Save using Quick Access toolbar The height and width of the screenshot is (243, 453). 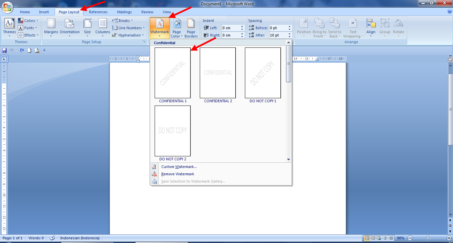pyautogui.click(x=5, y=50)
